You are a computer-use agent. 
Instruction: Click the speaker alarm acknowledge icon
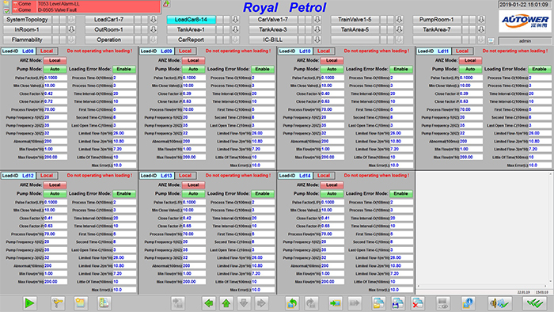pos(500,302)
